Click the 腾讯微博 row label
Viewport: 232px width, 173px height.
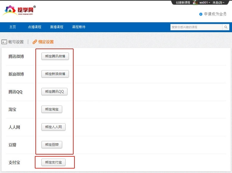[x=16, y=56]
